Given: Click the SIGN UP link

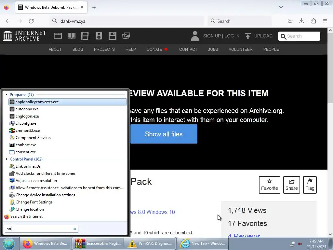Looking at the screenshot, I should 212,36.
